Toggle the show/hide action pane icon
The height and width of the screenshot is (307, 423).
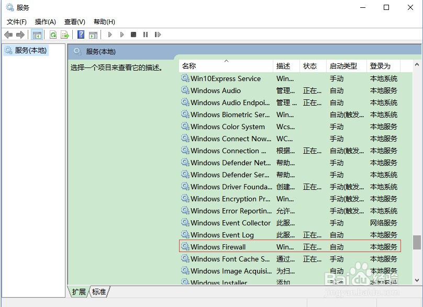(93, 35)
